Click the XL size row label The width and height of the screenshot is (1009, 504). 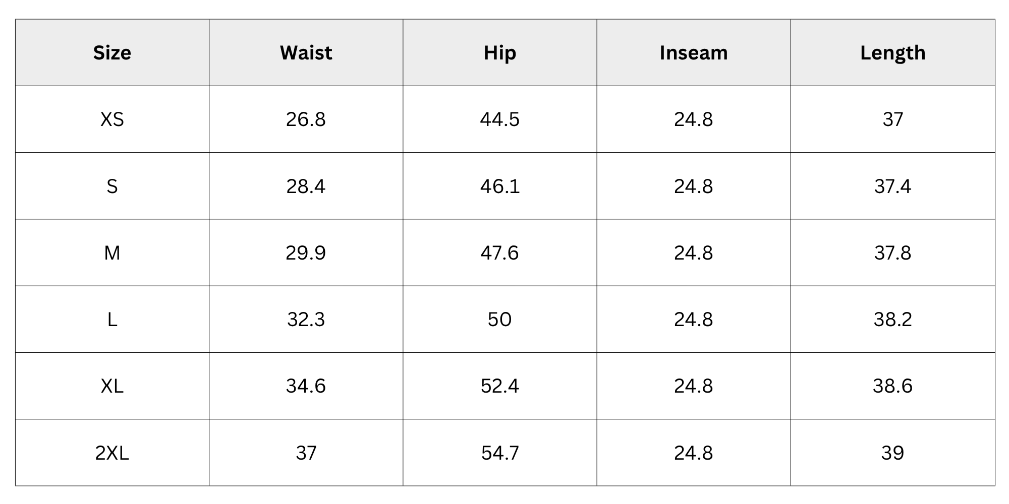[x=112, y=386]
